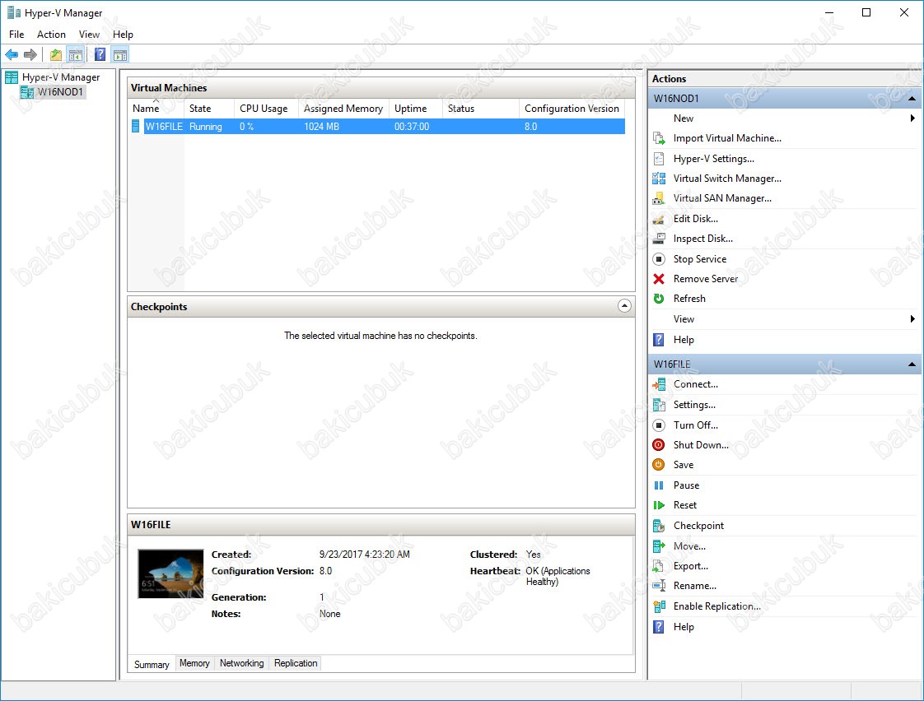This screenshot has width=924, height=701.
Task: Open the View menu in menu bar
Action: point(90,34)
